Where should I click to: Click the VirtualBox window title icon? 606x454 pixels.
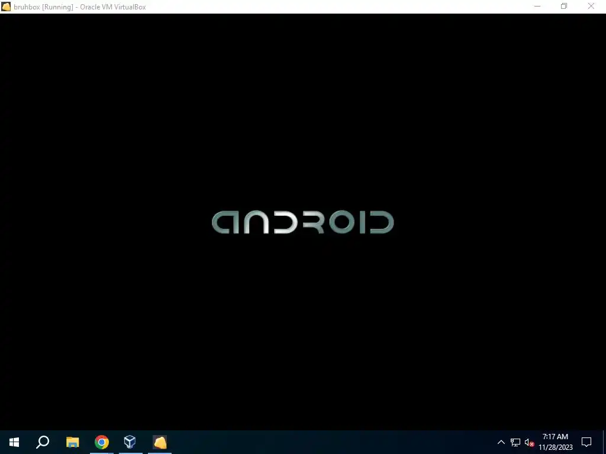pos(6,7)
